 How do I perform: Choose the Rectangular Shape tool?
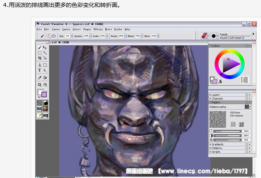(45, 65)
